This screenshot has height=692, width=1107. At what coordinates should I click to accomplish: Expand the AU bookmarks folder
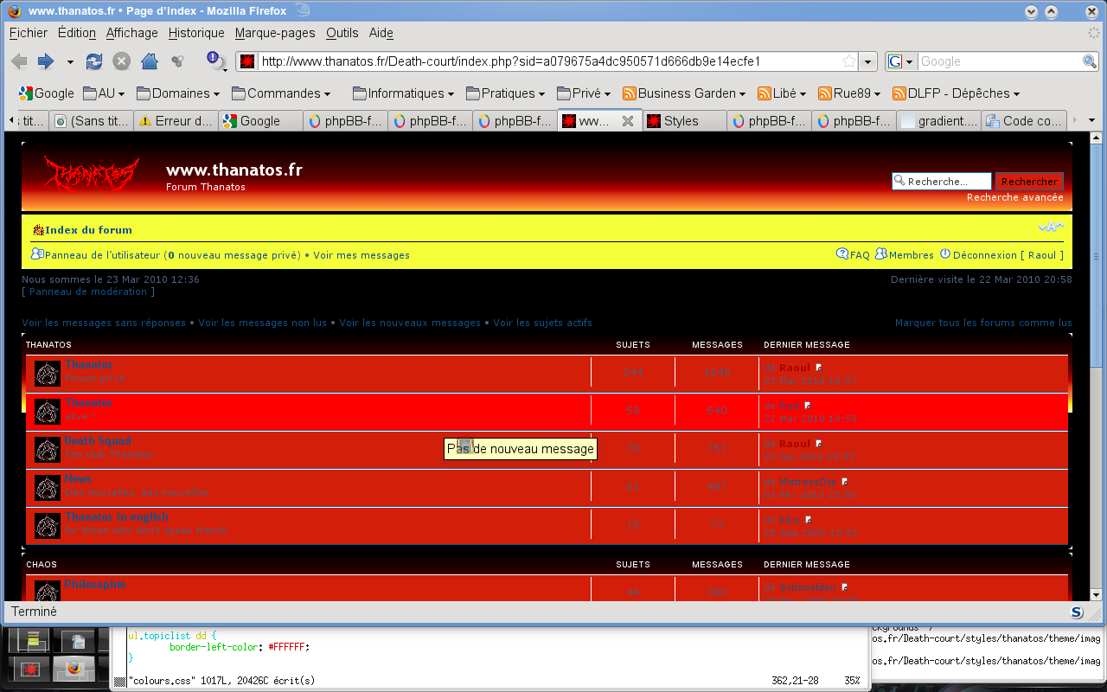point(104,93)
